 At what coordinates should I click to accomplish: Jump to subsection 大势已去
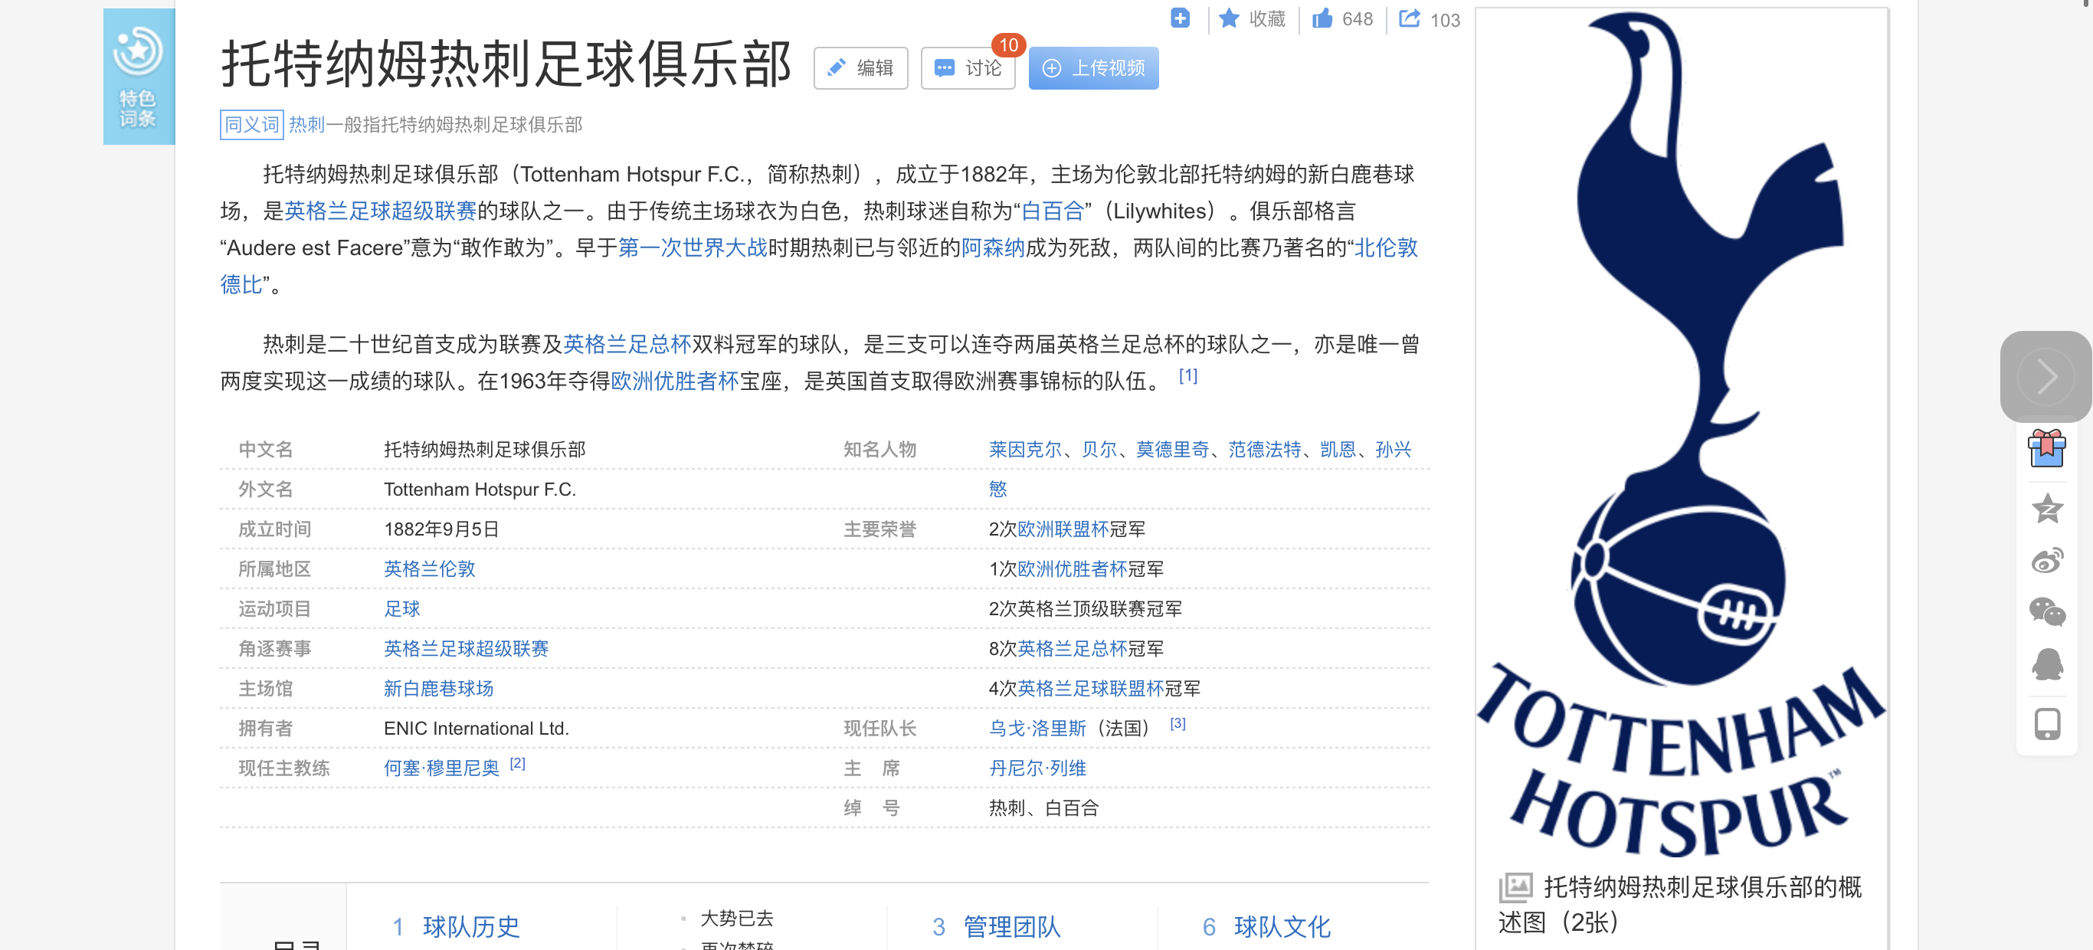pyautogui.click(x=737, y=919)
